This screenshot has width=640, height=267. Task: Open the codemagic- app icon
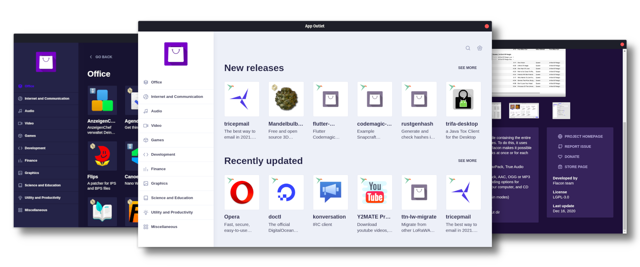coord(375,99)
